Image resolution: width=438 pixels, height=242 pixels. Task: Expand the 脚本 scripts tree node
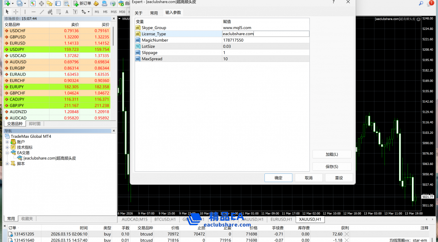[7, 164]
